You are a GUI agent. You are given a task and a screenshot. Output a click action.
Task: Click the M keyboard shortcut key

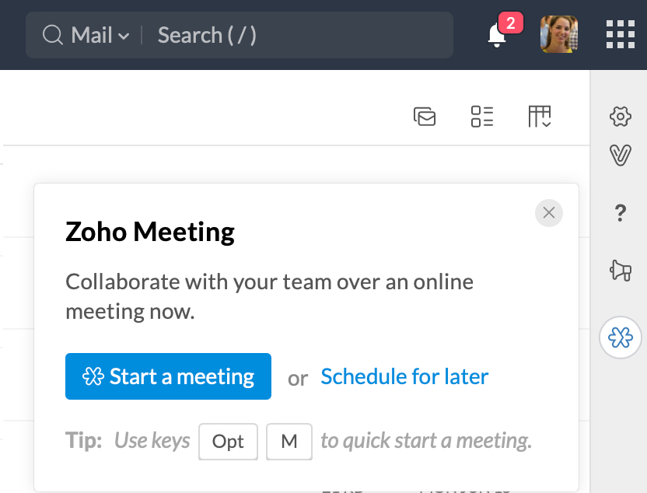pyautogui.click(x=289, y=442)
